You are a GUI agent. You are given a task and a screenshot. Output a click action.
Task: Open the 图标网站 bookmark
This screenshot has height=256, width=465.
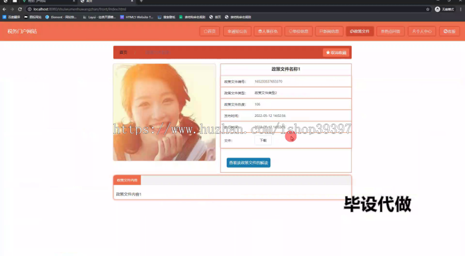[x=33, y=17]
